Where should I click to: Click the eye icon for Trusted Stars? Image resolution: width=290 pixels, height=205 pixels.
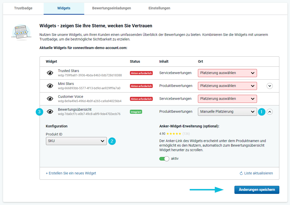[50, 73]
